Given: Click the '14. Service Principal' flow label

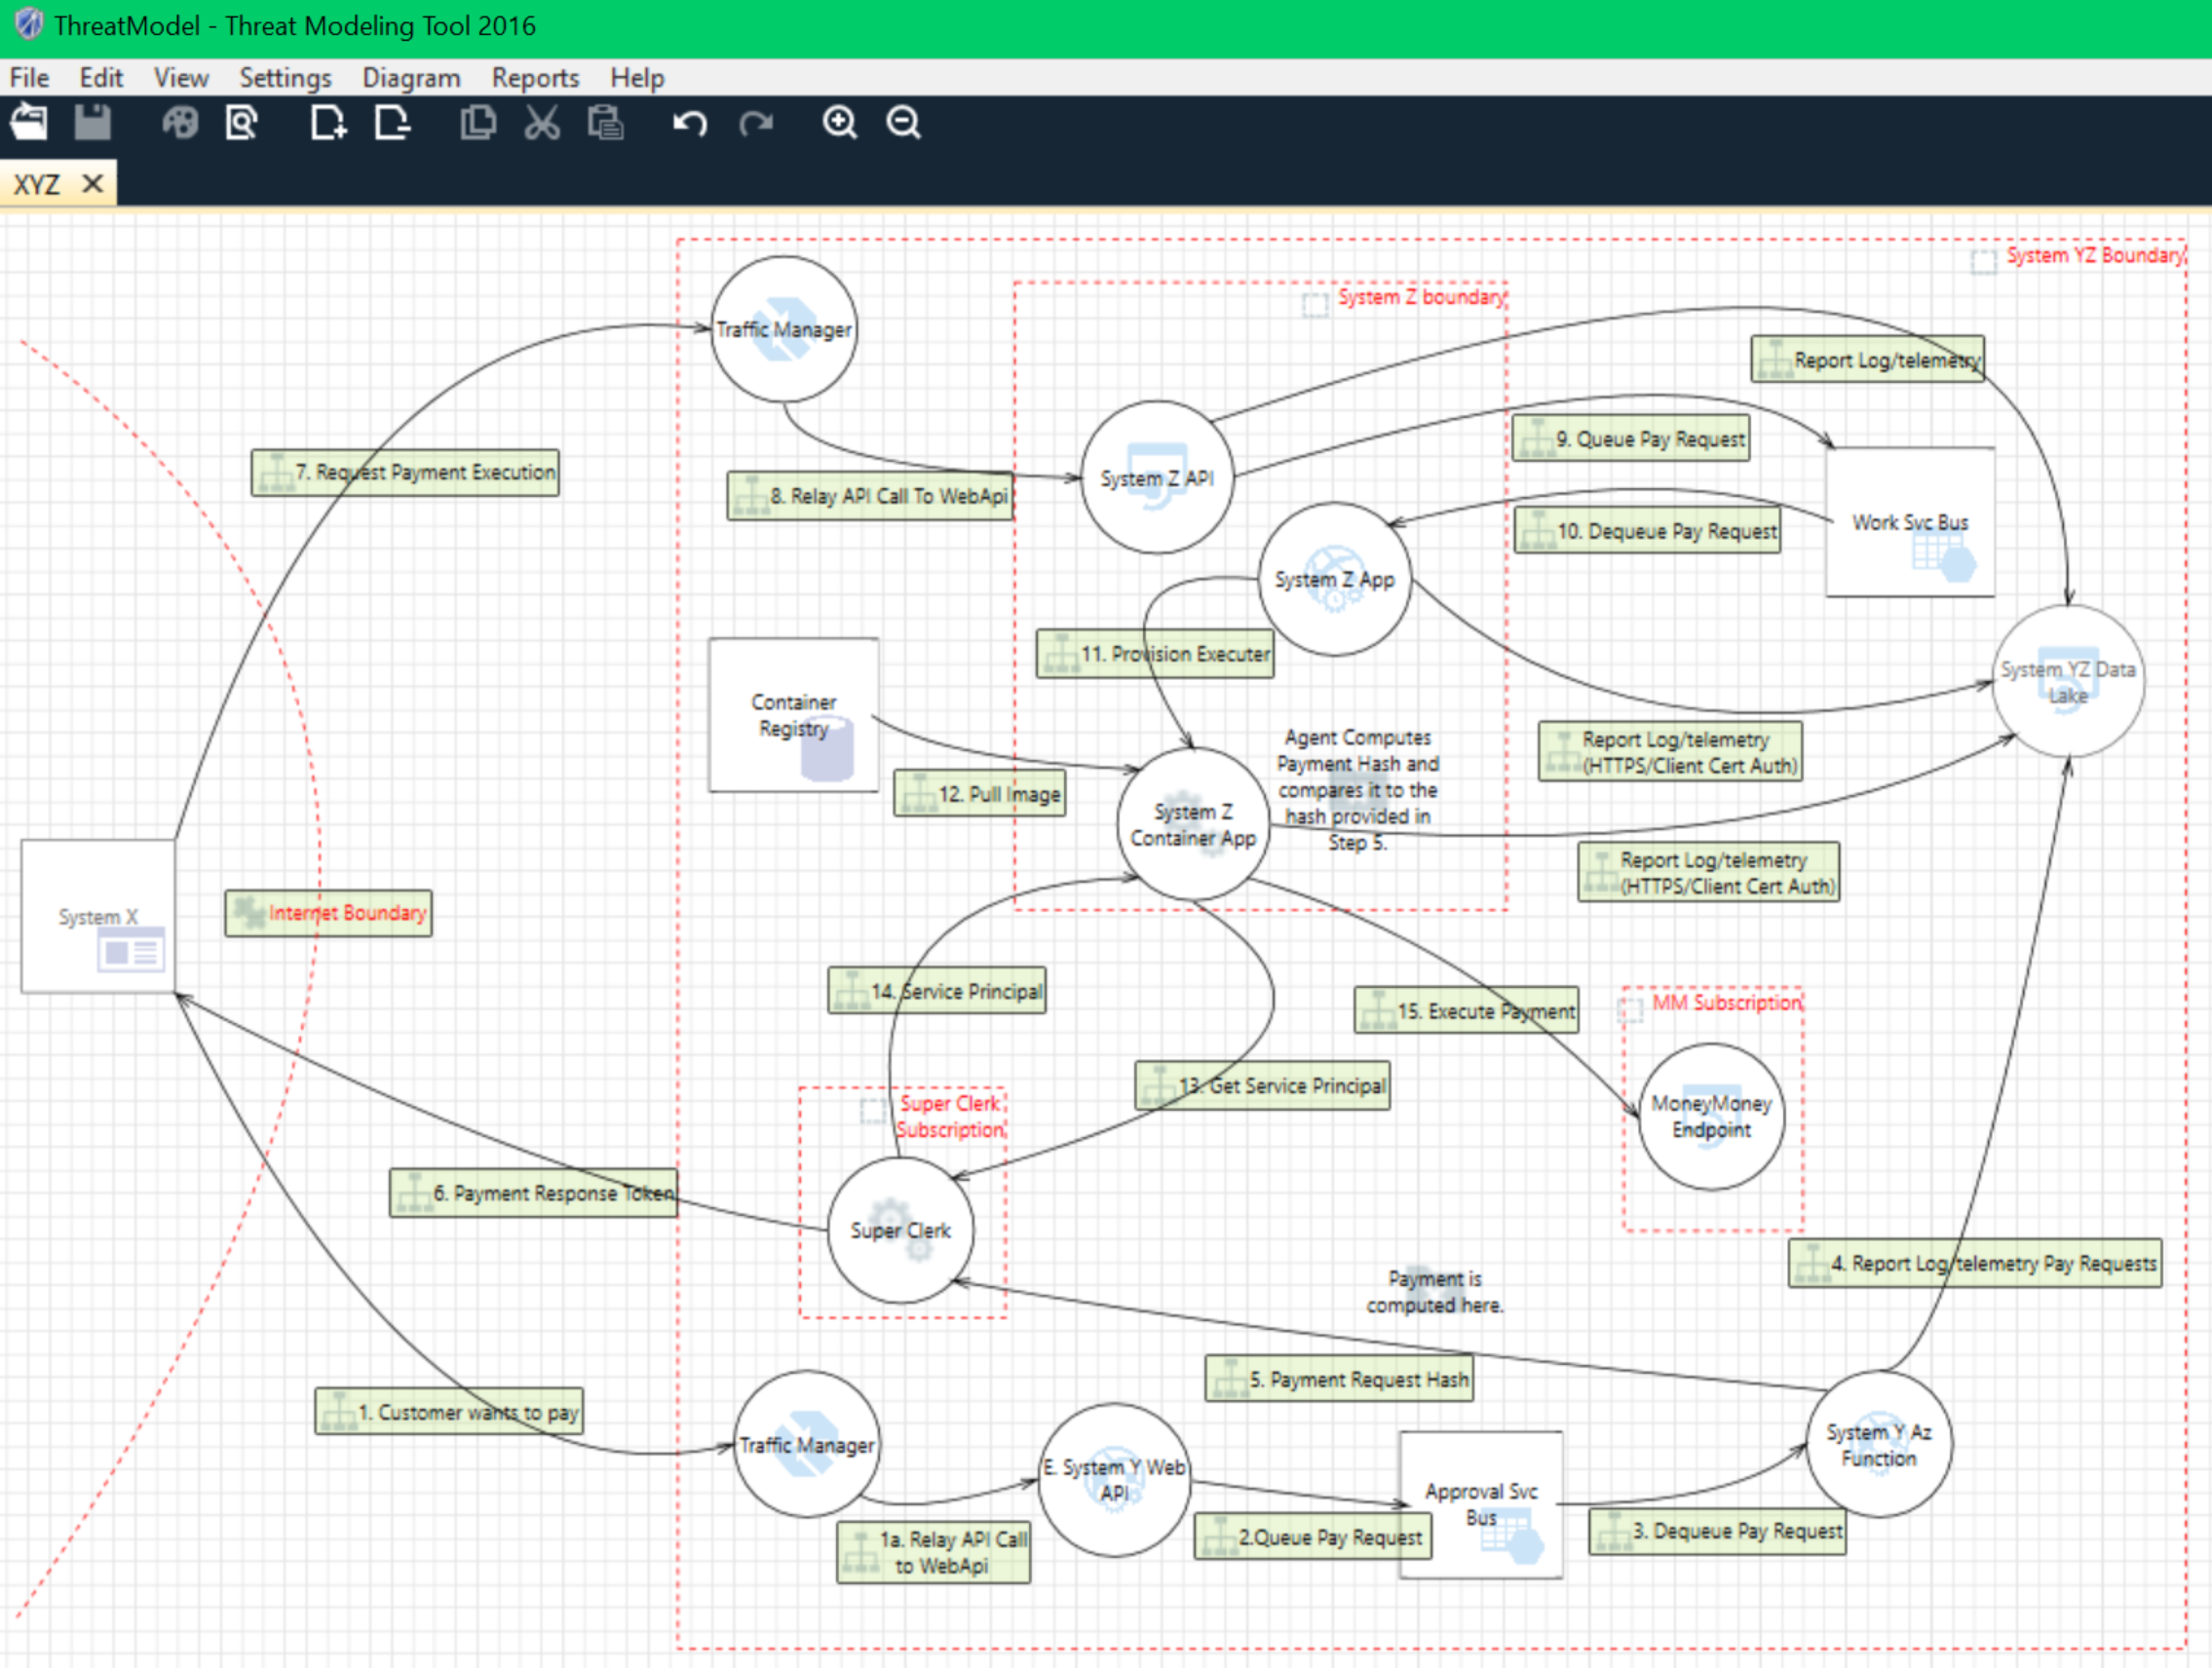Looking at the screenshot, I should [937, 990].
